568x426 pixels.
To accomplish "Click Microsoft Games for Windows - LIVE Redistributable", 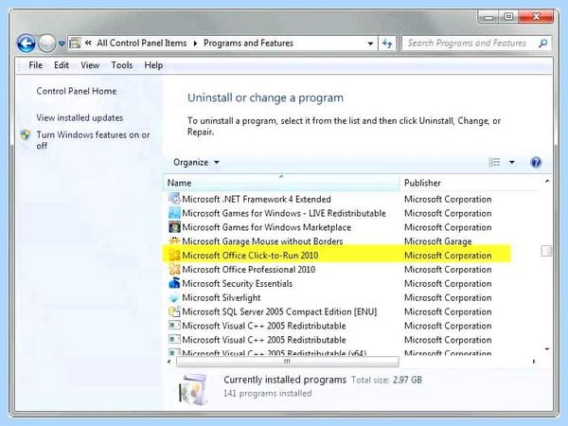I will coord(284,213).
